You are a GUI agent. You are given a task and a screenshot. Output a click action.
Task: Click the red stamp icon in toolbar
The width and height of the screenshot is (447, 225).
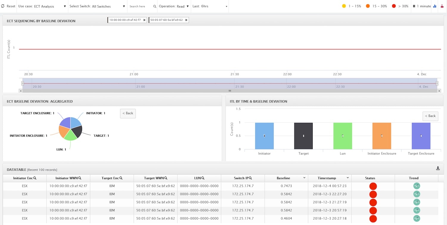pyautogui.click(x=442, y=6)
